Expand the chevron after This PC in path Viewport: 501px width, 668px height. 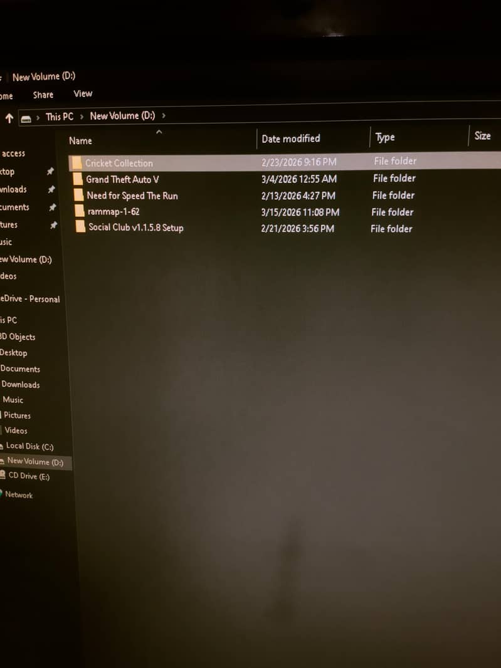click(x=82, y=117)
